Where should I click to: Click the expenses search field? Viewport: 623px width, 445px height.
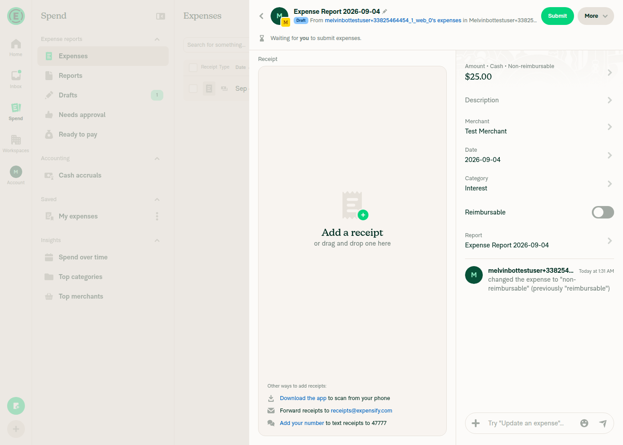point(216,45)
